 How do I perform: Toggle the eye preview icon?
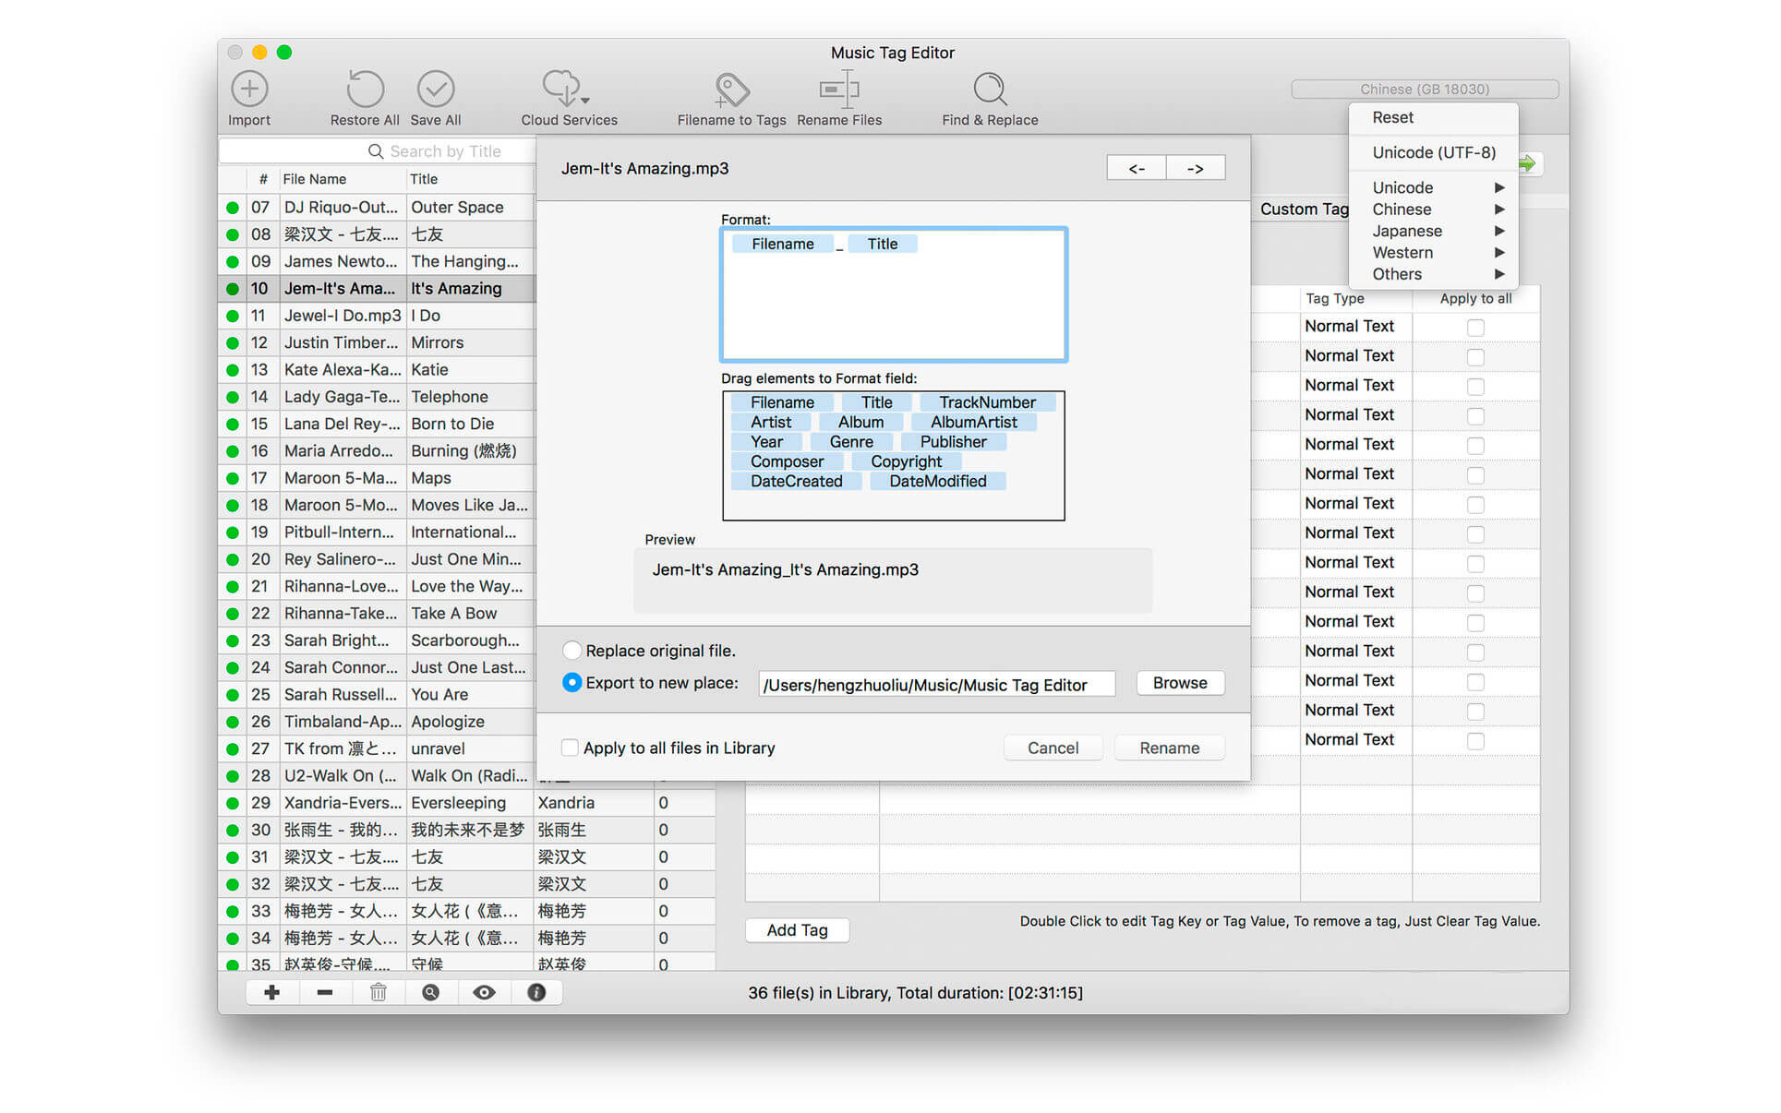point(484,992)
